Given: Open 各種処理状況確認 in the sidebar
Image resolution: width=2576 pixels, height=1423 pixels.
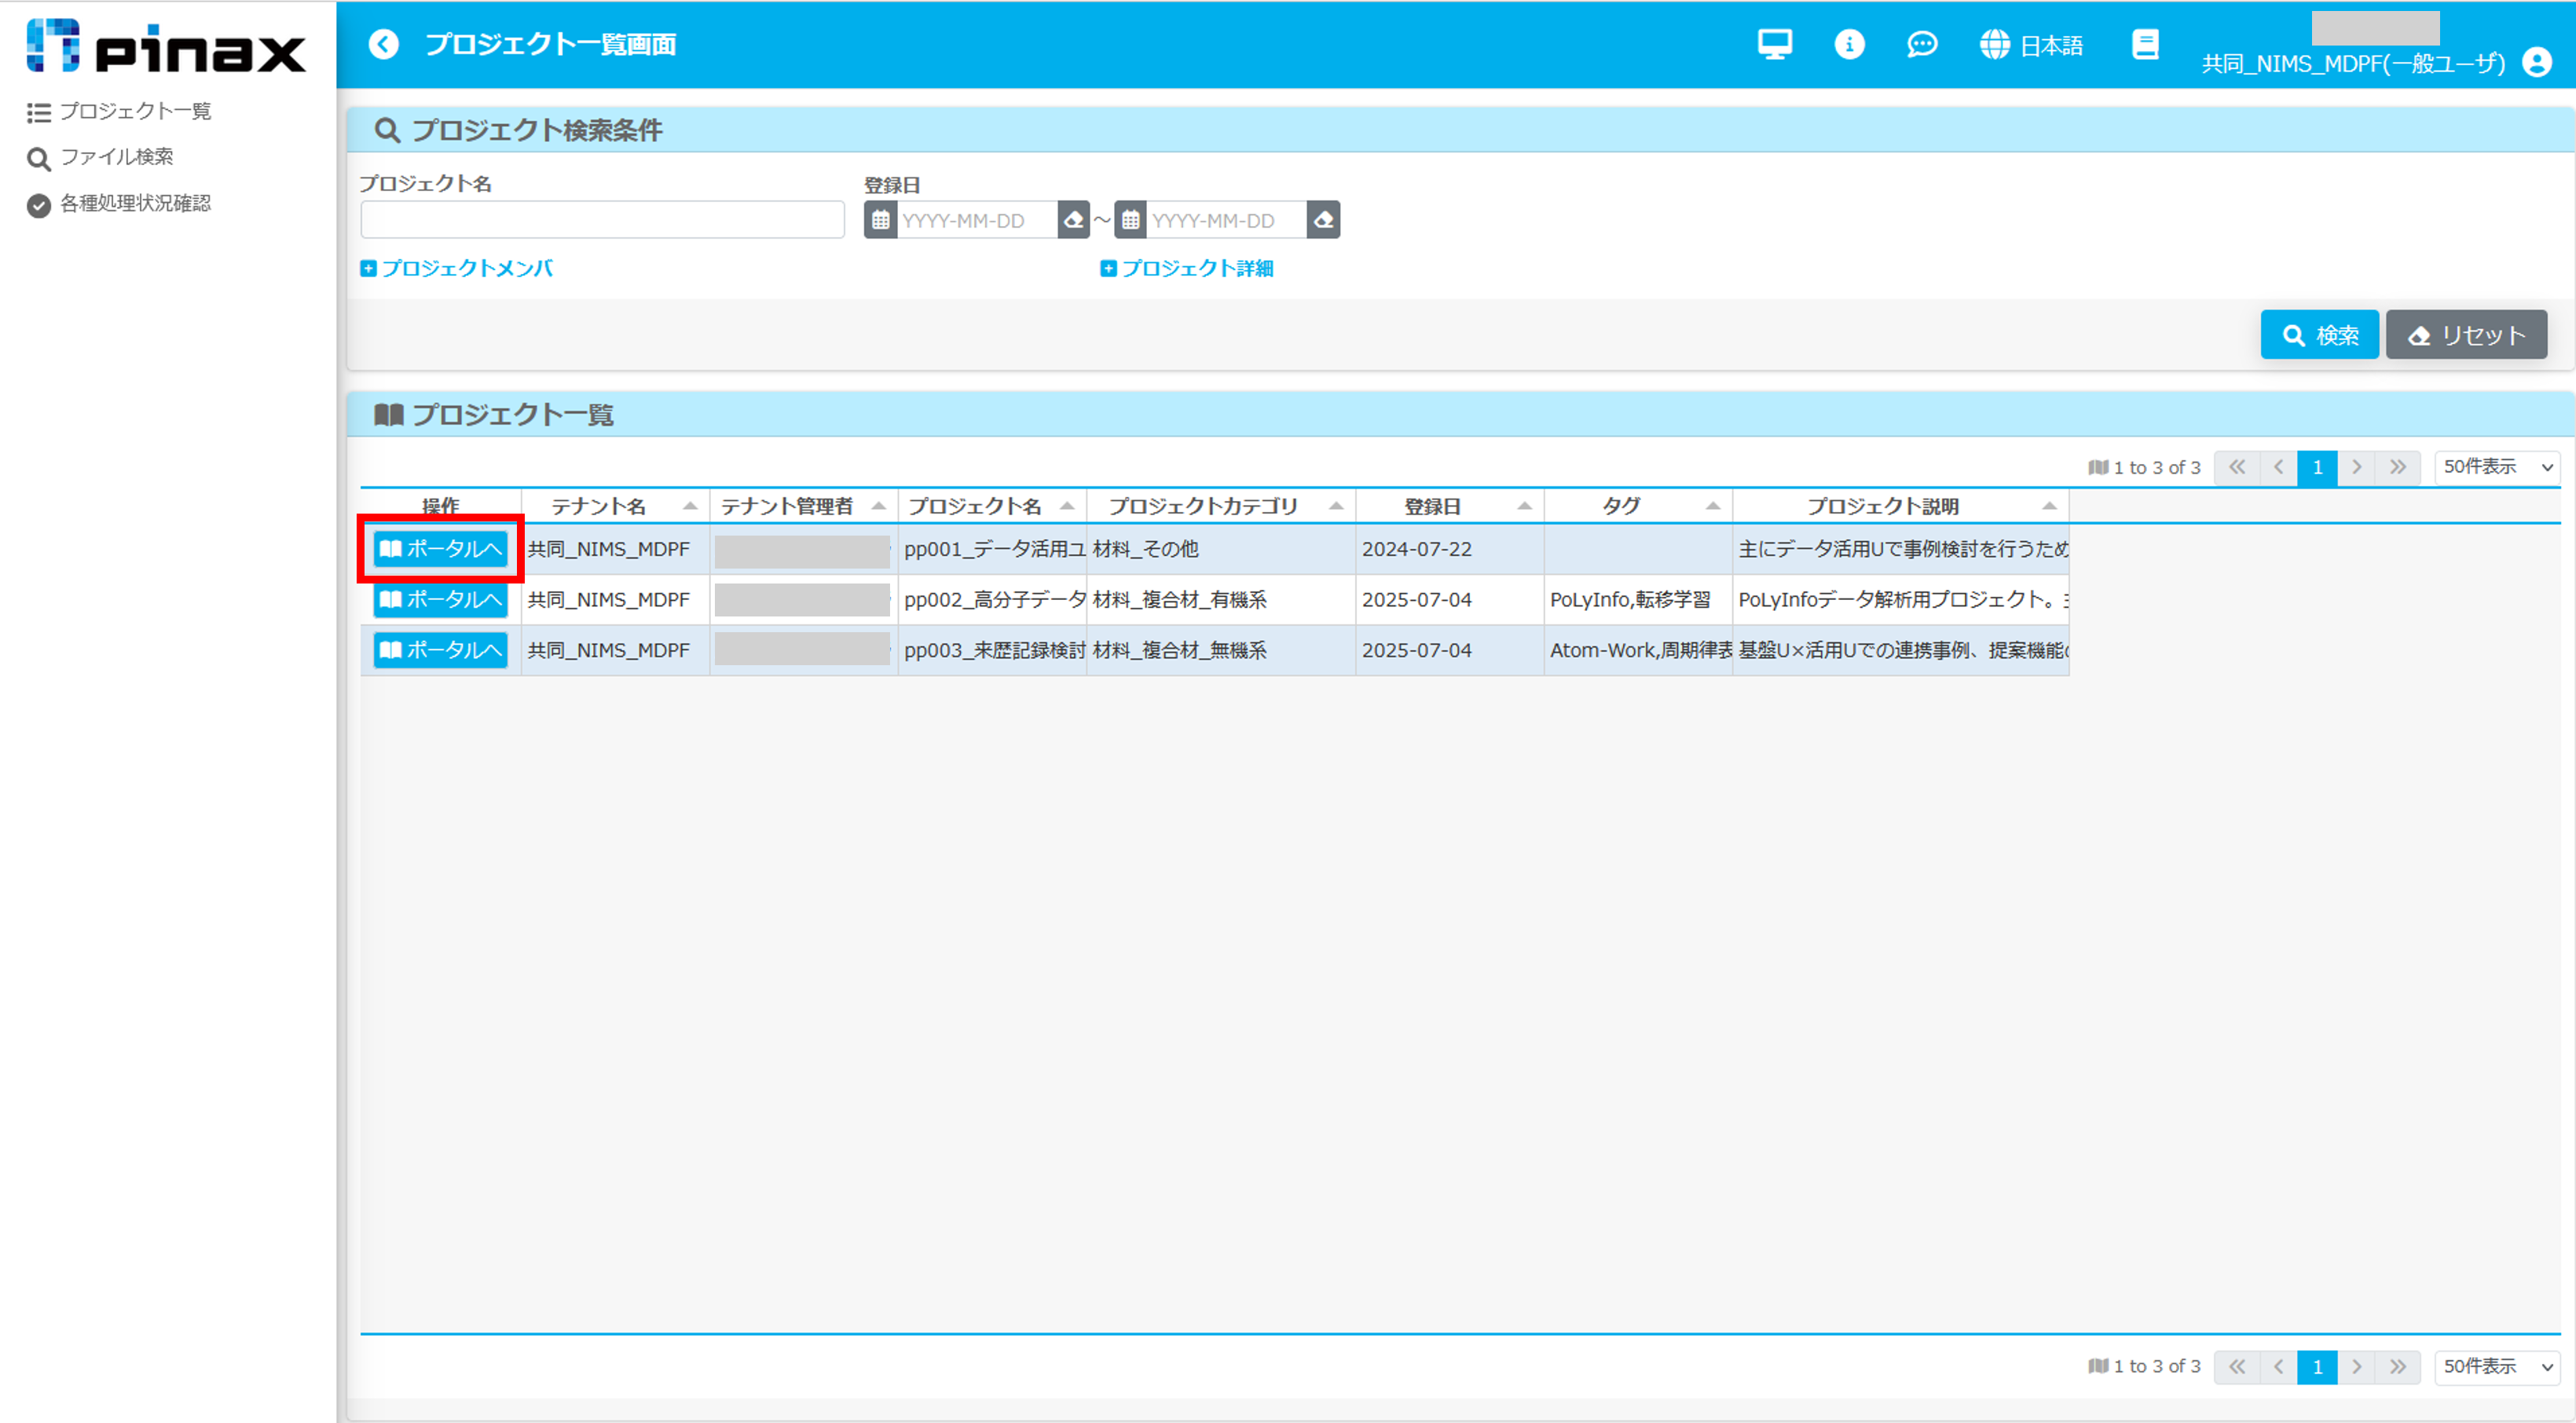Looking at the screenshot, I should tap(134, 204).
